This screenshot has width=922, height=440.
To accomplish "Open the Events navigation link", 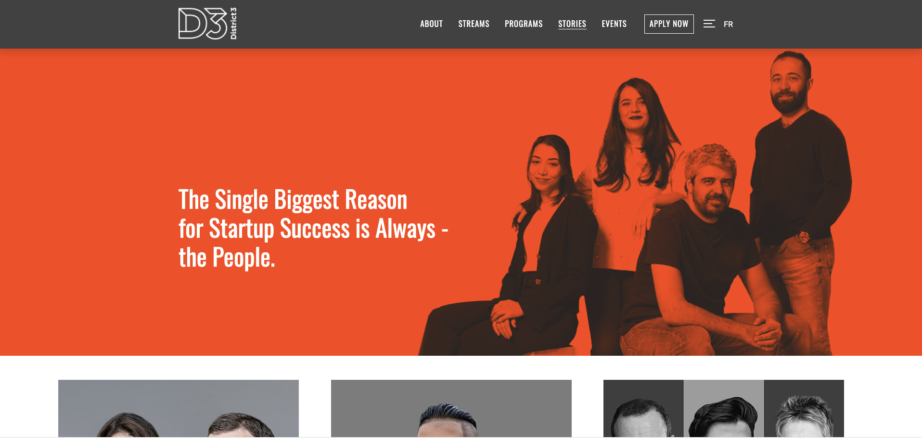I will coord(614,24).
